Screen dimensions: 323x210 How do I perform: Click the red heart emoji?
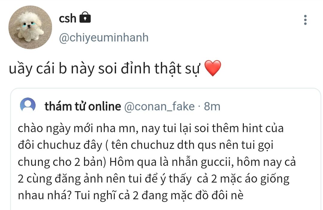point(212,68)
